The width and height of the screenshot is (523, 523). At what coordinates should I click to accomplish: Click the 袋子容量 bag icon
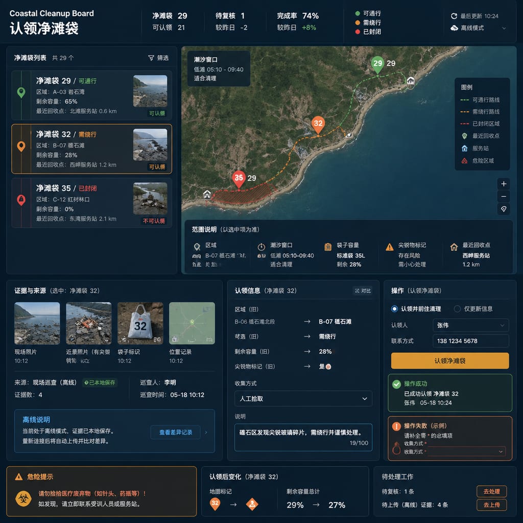[x=328, y=247]
